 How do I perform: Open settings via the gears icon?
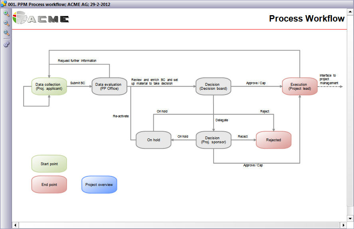[x=6, y=44]
